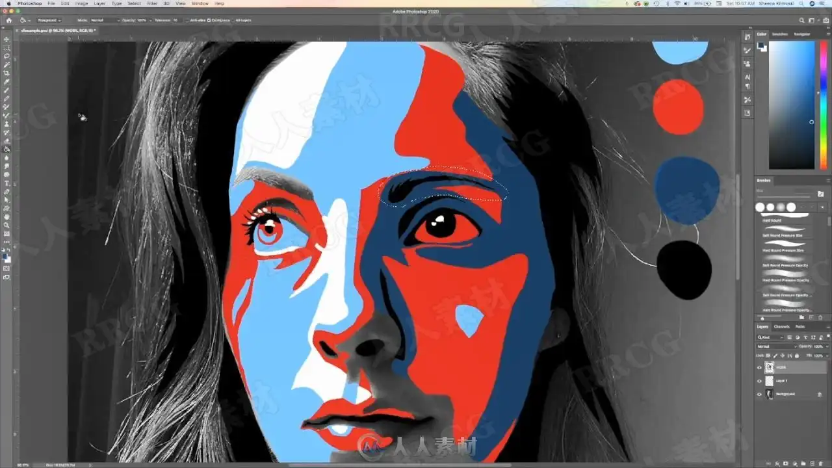The image size is (832, 468).
Task: Switch to the Paths tab
Action: 800,326
